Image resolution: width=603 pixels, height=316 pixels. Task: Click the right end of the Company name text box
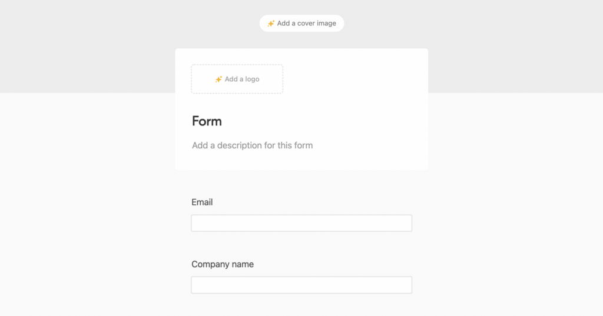(x=404, y=285)
